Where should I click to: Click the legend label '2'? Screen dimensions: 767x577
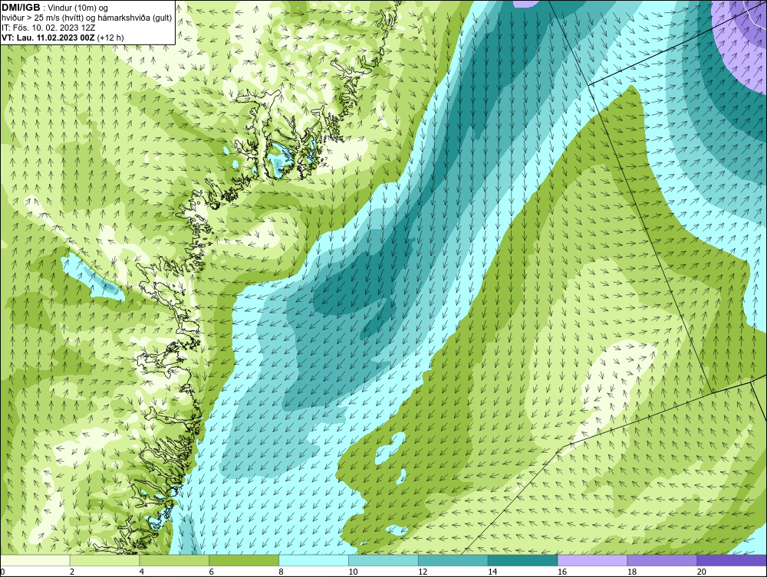pyautogui.click(x=72, y=572)
